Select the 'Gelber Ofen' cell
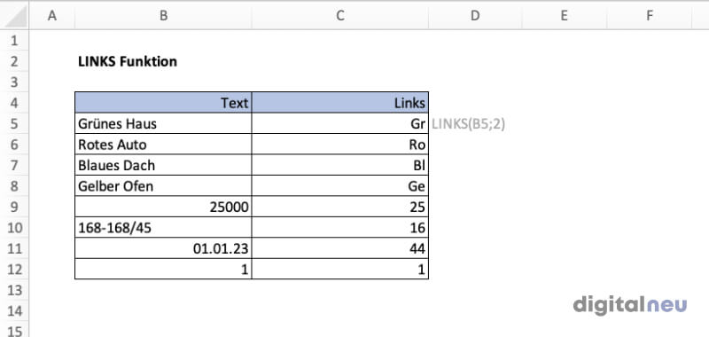 tap(163, 186)
